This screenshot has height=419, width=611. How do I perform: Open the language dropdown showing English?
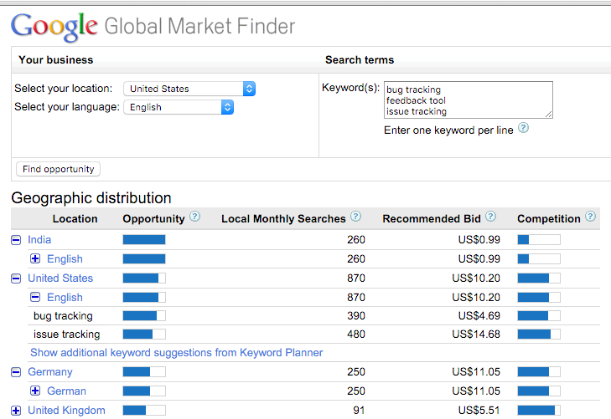(179, 107)
